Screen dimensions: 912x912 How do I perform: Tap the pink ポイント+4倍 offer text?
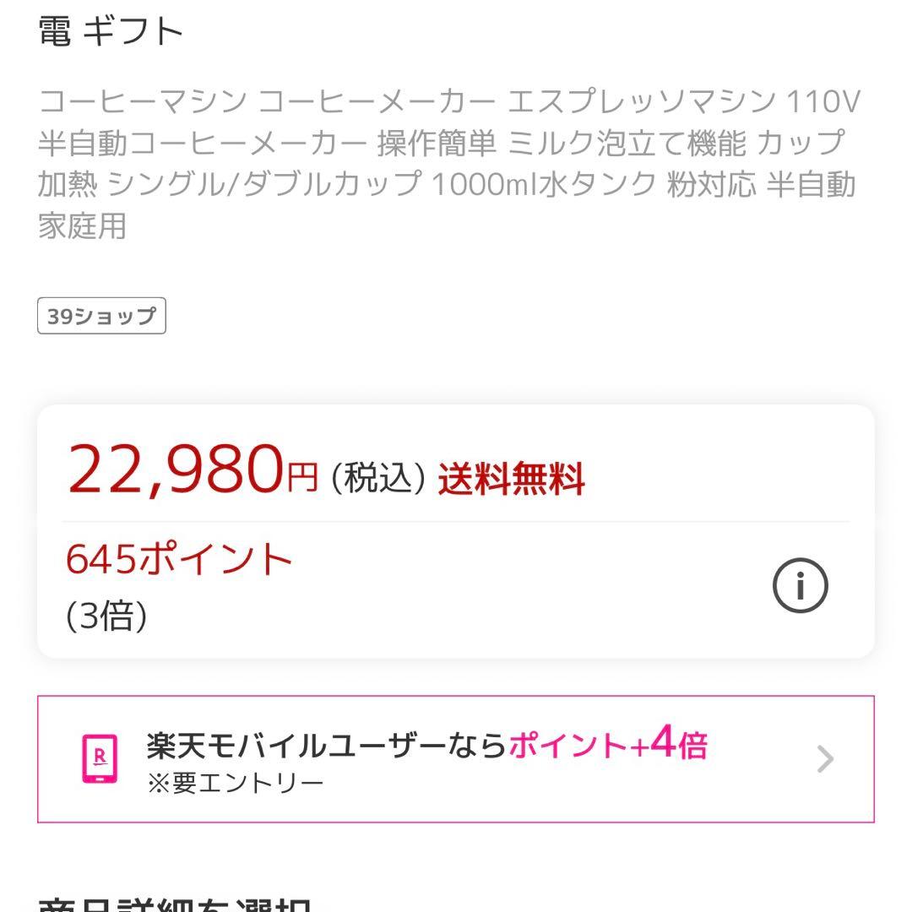click(608, 745)
